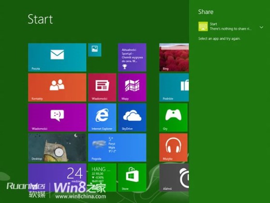Open the Desktop tile
Screen dimensions: 270x203
57,147
